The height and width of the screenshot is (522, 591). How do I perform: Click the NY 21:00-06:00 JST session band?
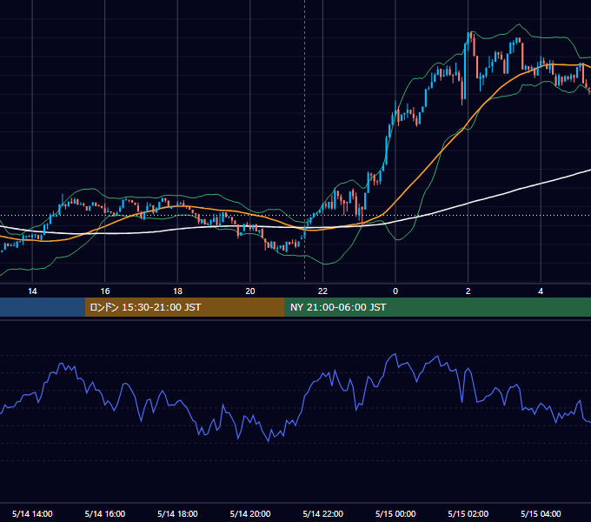click(x=437, y=307)
